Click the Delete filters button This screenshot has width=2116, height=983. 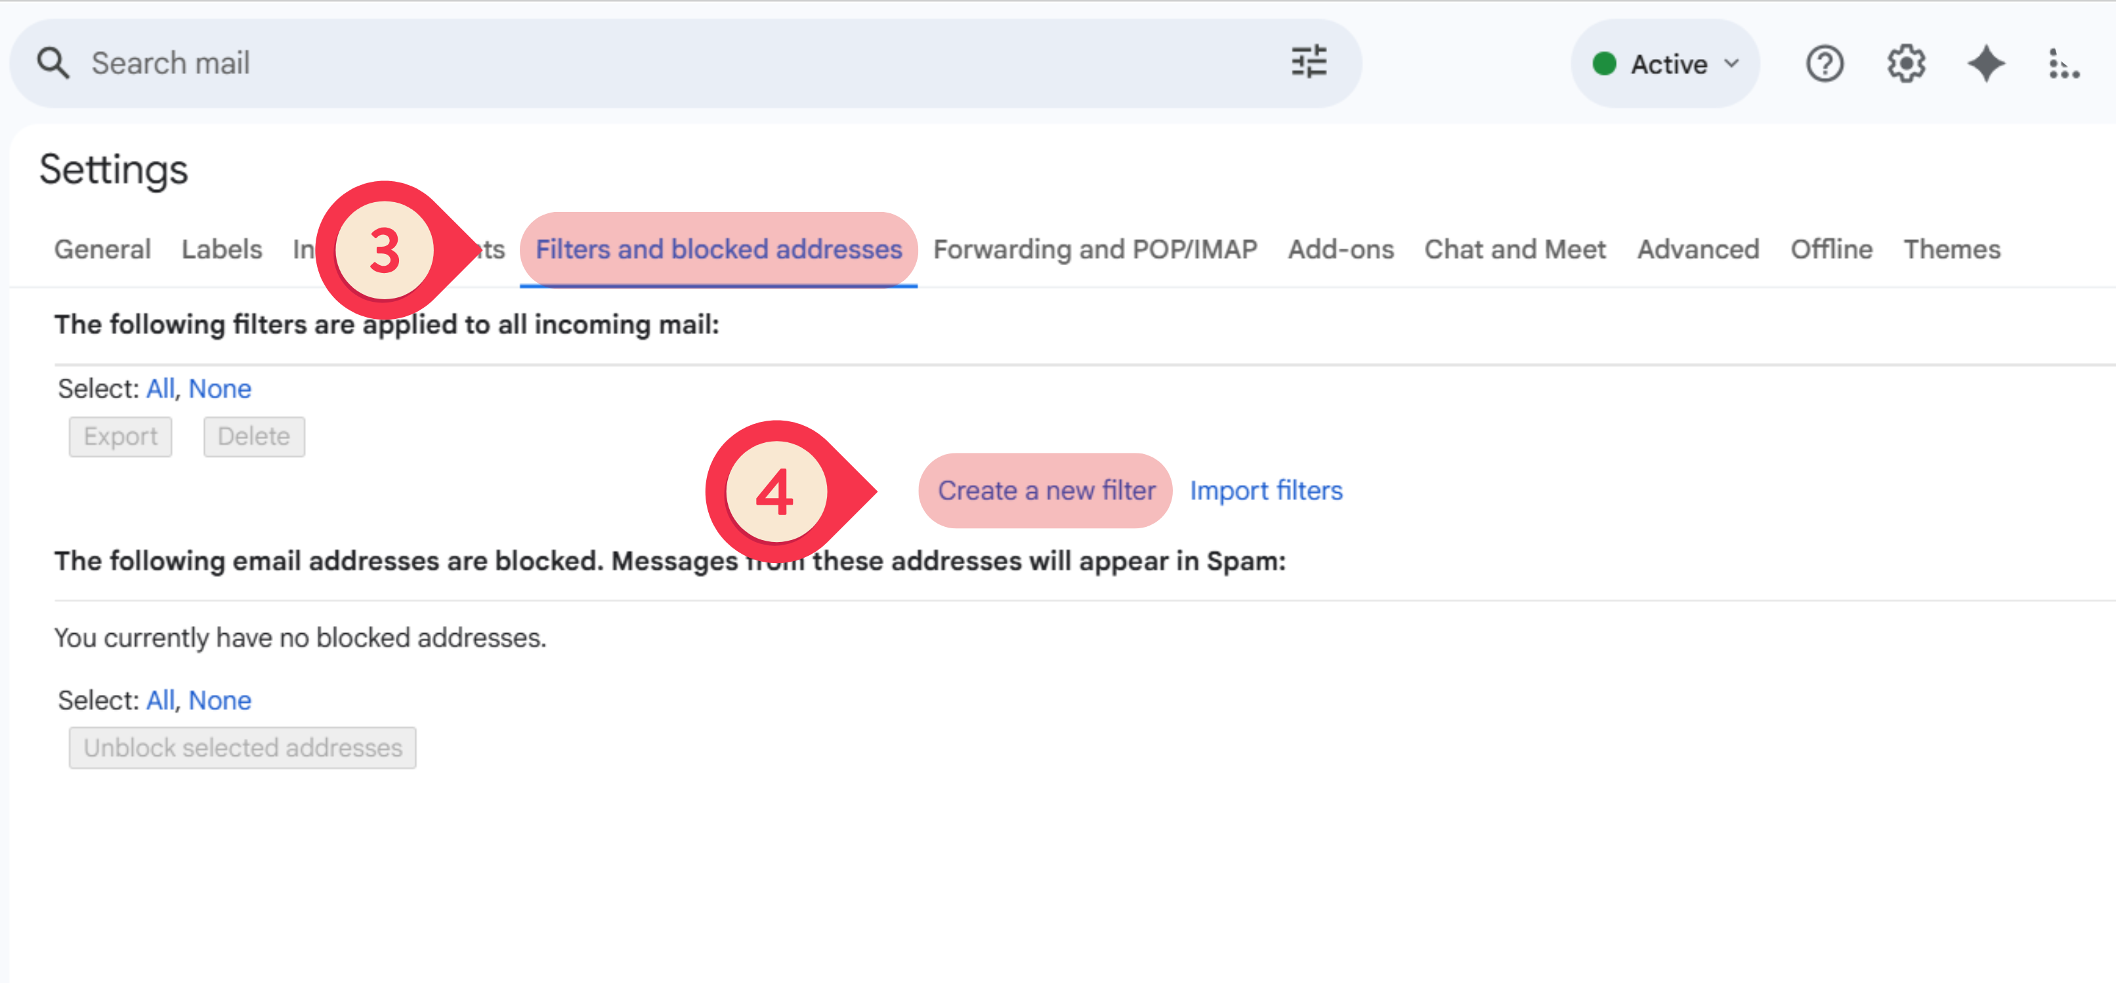point(254,436)
